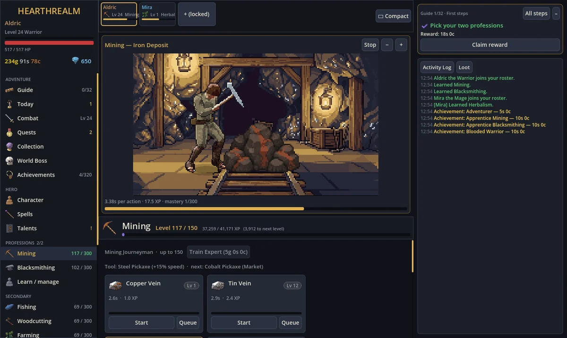This screenshot has width=567, height=338.
Task: Click the Spells wand icon
Action: tap(9, 214)
